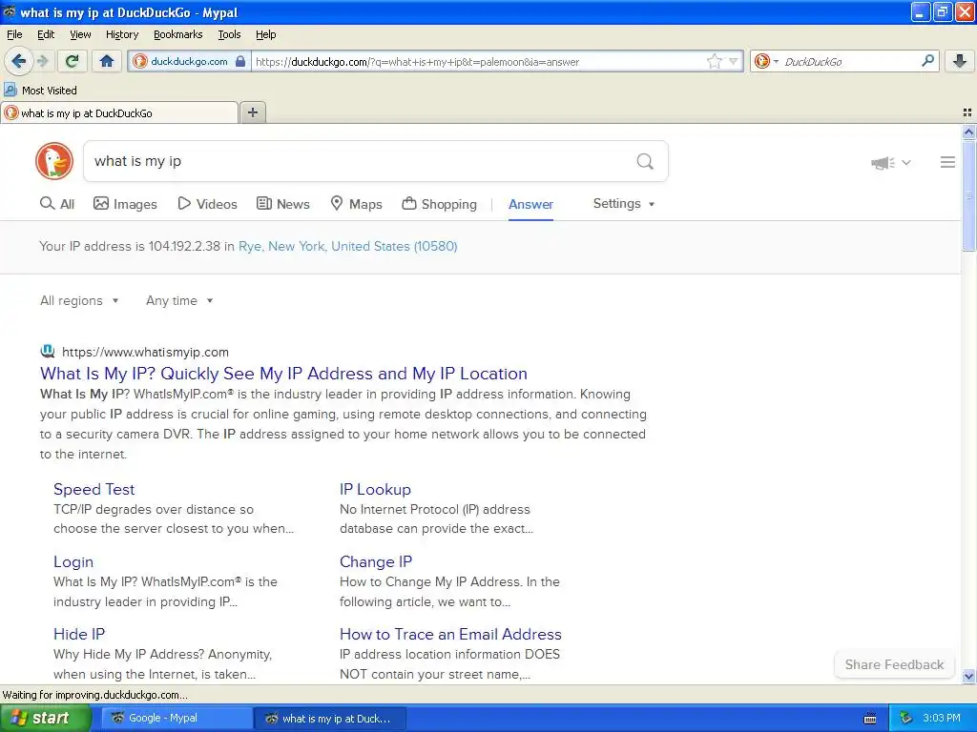977x732 pixels.
Task: Open the Bookmarks menu
Action: (178, 34)
